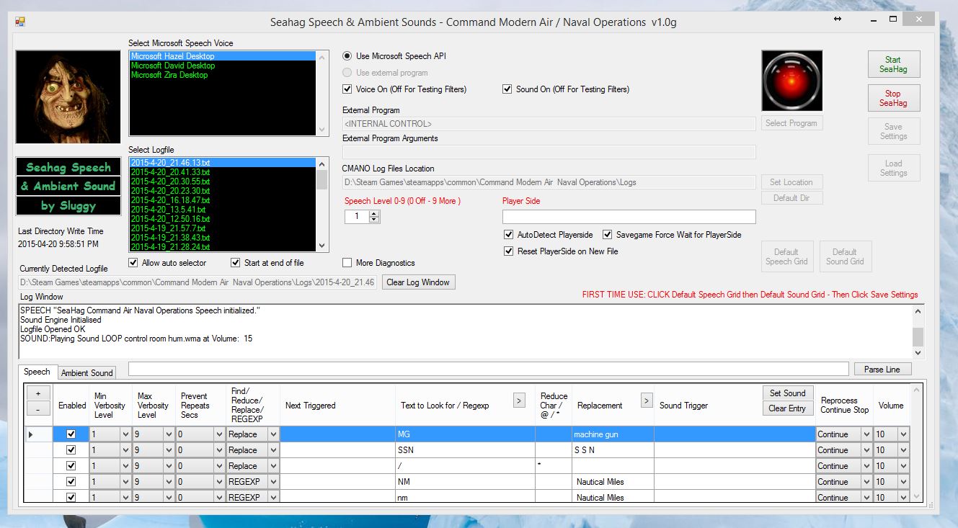The height and width of the screenshot is (528, 958).
Task: Toggle the Sound On checkbox
Action: (x=507, y=89)
